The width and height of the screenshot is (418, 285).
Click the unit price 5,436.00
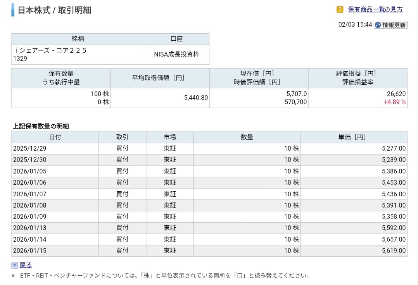click(394, 194)
